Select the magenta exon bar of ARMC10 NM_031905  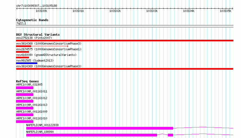coord(25,88)
